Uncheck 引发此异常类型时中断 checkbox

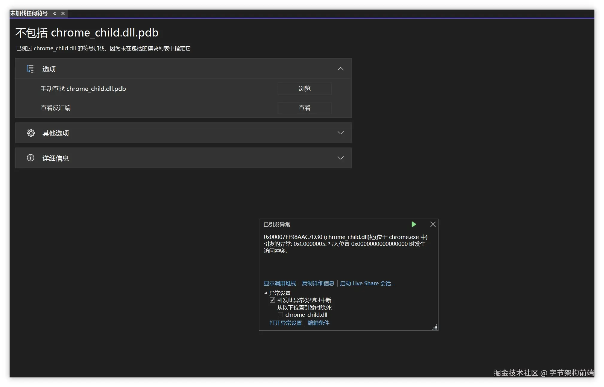(272, 300)
